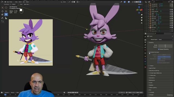174x97 pixels.
Task: Choose the Add Cube tool
Action: (x=2, y=22)
